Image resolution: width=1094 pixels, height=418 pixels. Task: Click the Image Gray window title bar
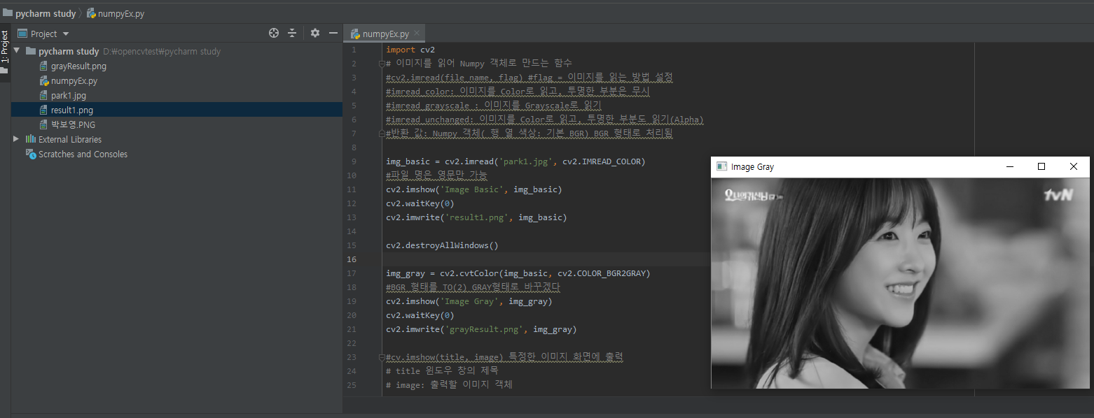point(900,167)
